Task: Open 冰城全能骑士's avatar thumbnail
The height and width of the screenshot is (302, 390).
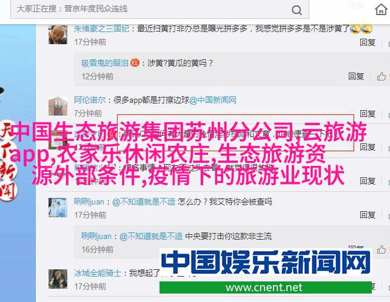Action: 58,279
